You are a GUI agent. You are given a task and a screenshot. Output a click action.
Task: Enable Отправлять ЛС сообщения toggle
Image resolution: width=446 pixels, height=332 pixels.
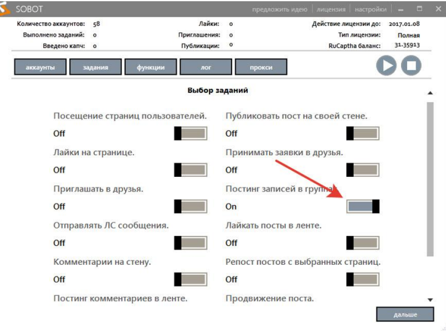point(190,243)
